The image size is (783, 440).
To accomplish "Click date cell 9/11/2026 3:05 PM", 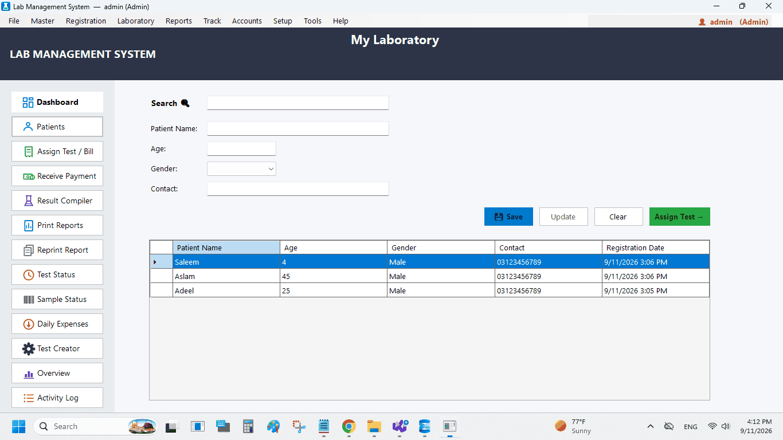I will pyautogui.click(x=656, y=290).
